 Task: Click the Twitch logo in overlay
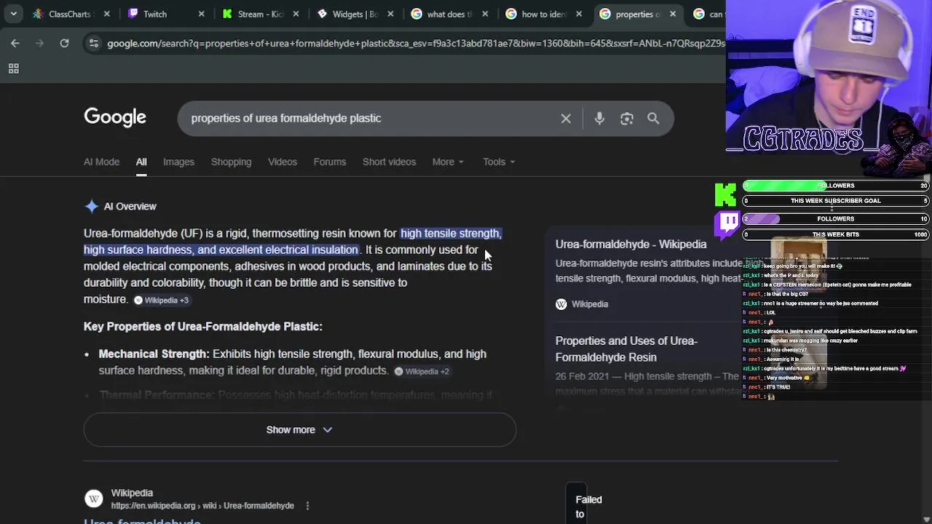pos(728,225)
